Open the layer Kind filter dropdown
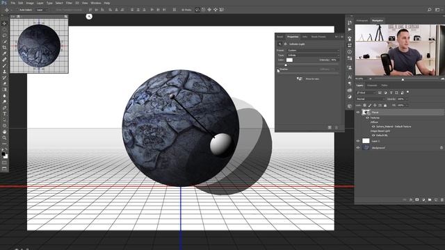This screenshot has height=250, width=445. click(x=366, y=92)
